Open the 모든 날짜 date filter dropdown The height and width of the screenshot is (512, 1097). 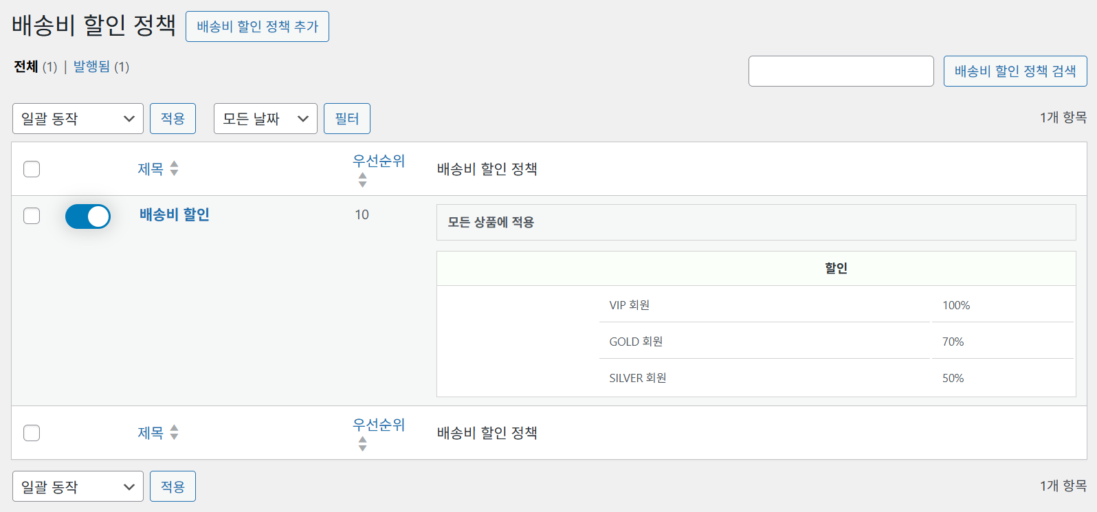click(265, 119)
